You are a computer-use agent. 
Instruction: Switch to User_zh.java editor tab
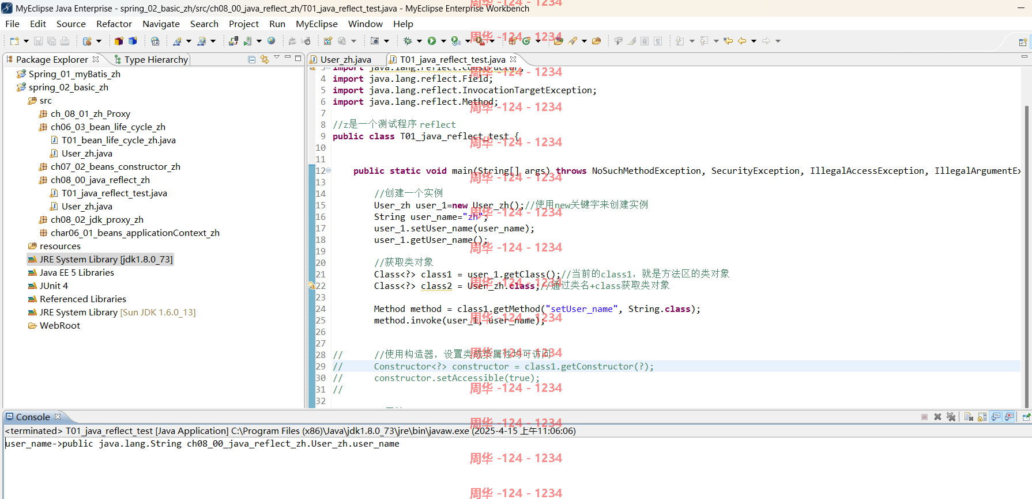pos(345,59)
